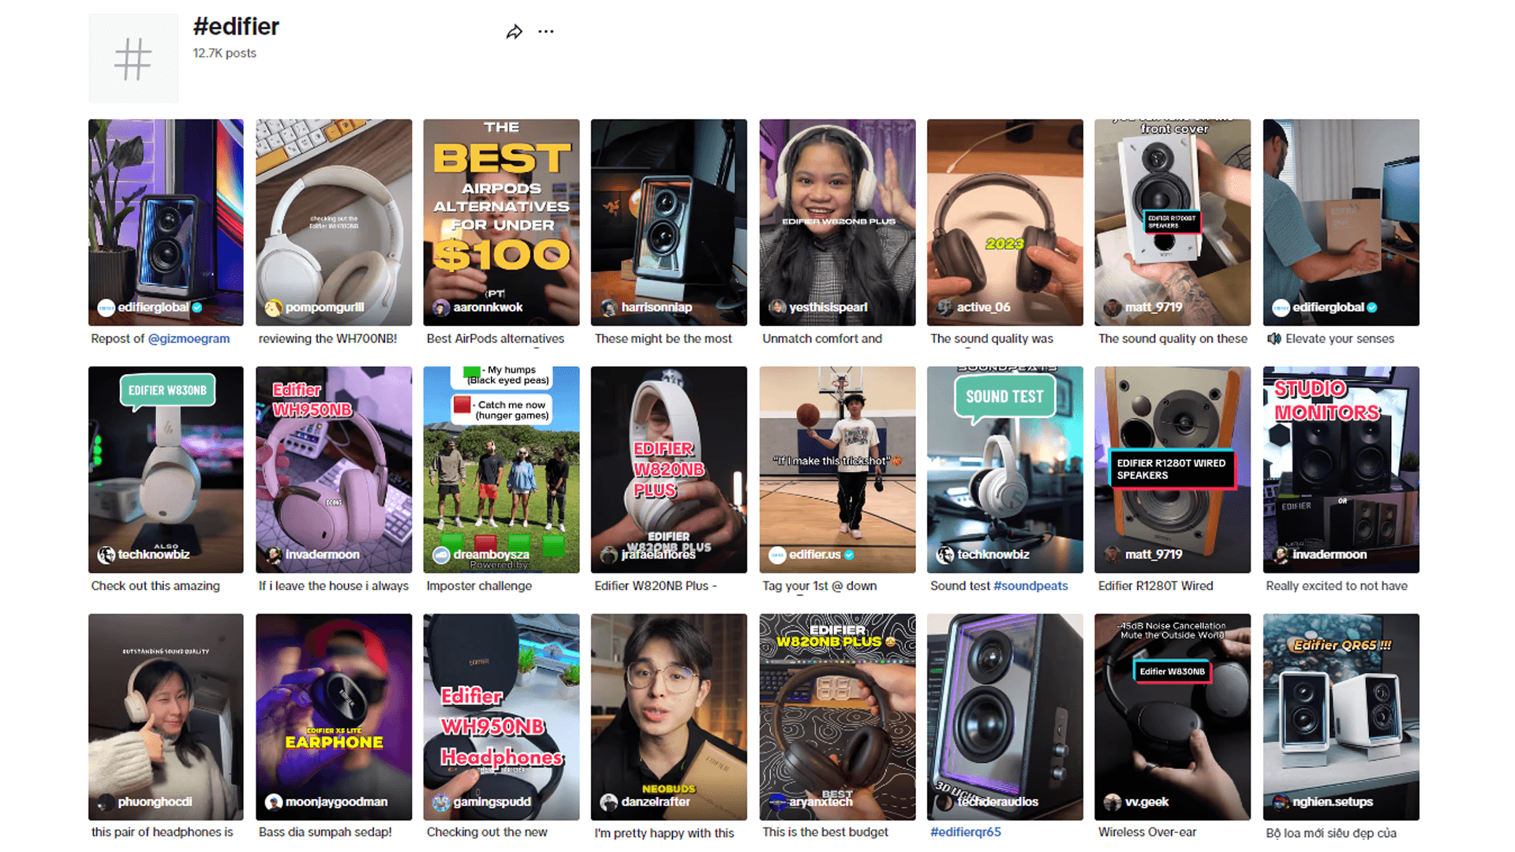
Task: Open techderaudios username link
Action: pos(997,802)
